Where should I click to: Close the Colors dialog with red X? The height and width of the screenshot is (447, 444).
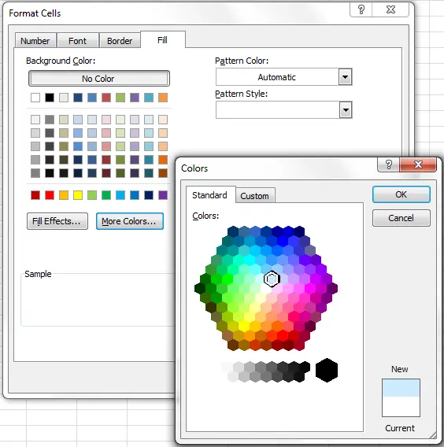[418, 164]
